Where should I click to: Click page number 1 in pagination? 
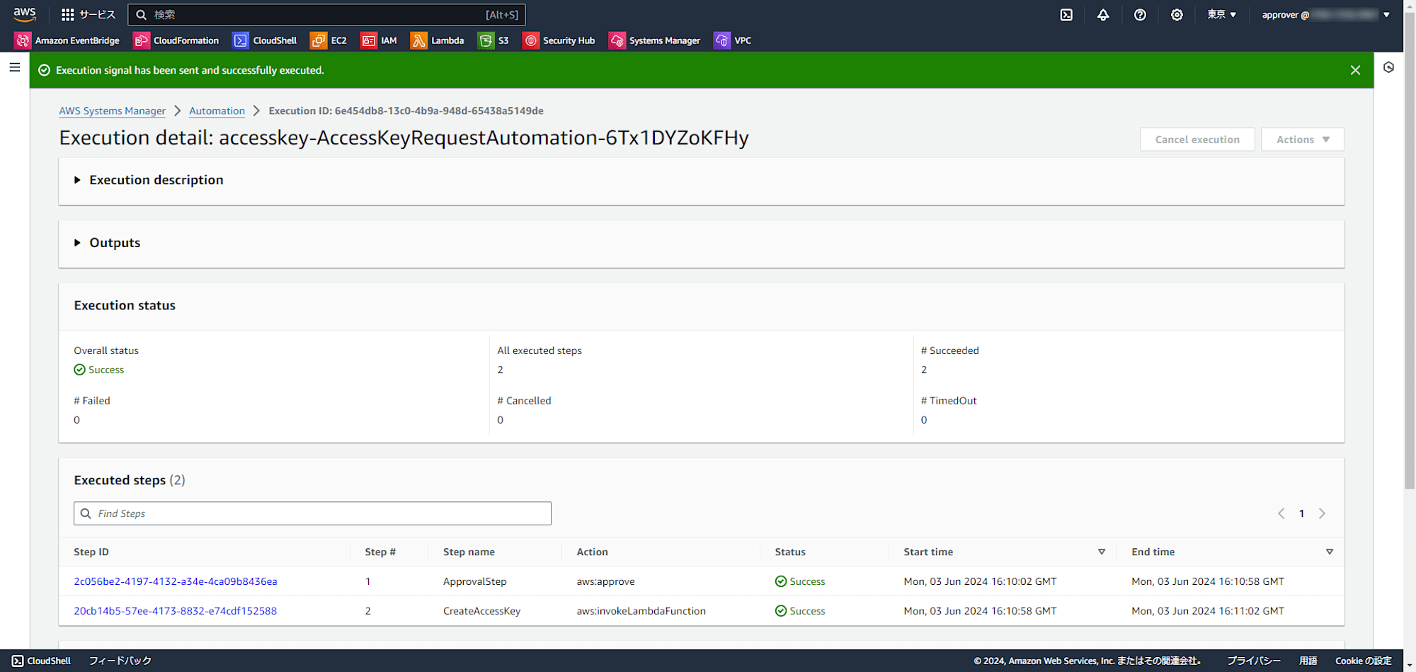(x=1301, y=513)
